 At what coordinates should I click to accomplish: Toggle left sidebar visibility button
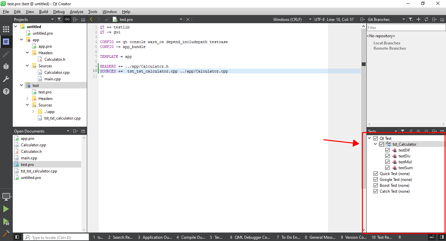(17, 237)
